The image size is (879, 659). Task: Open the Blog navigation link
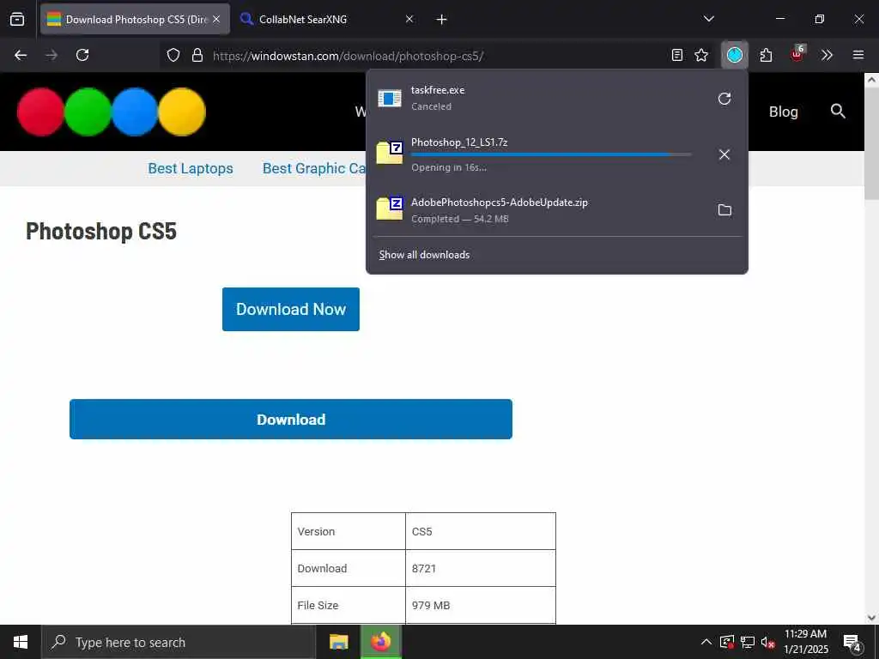tap(783, 112)
